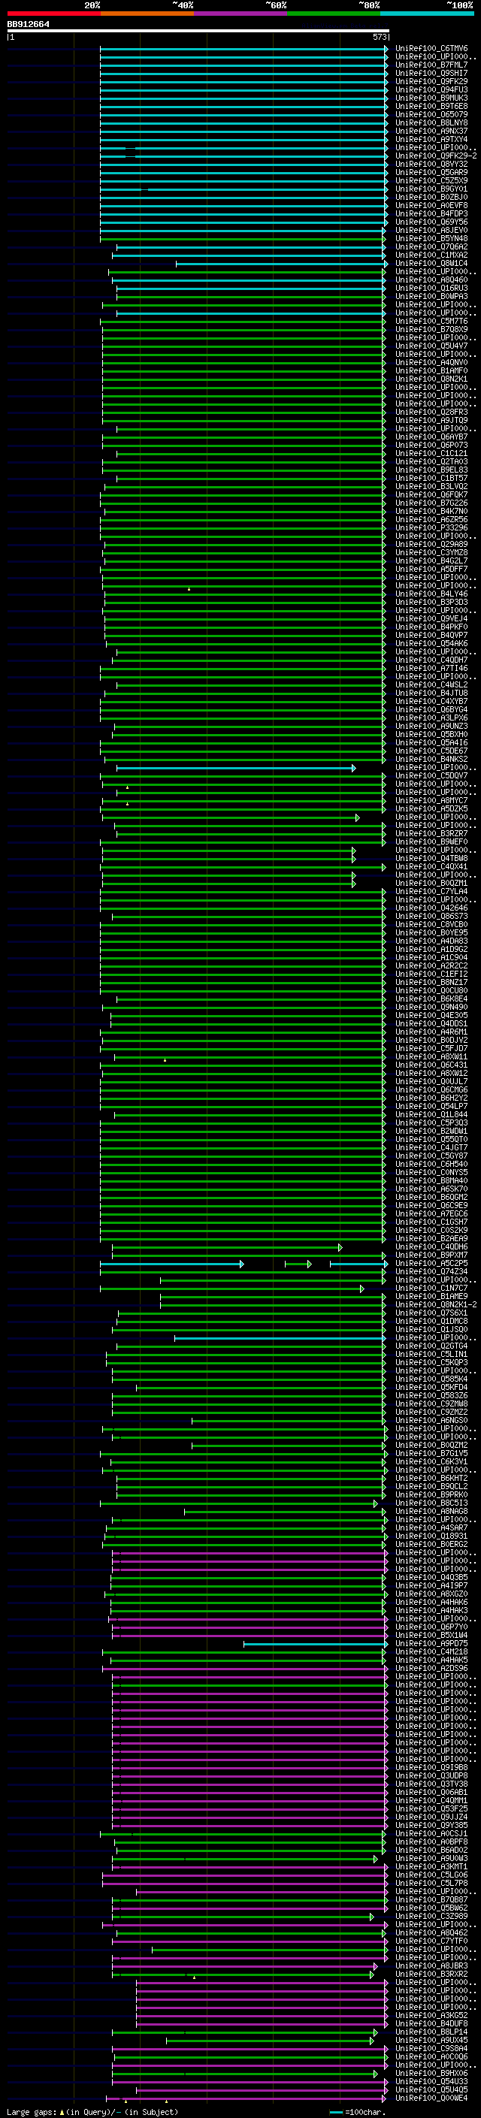This screenshot has height=2118, width=481.
Task: Select UniRef100_Q6C431 entry
Action: 431,1065
